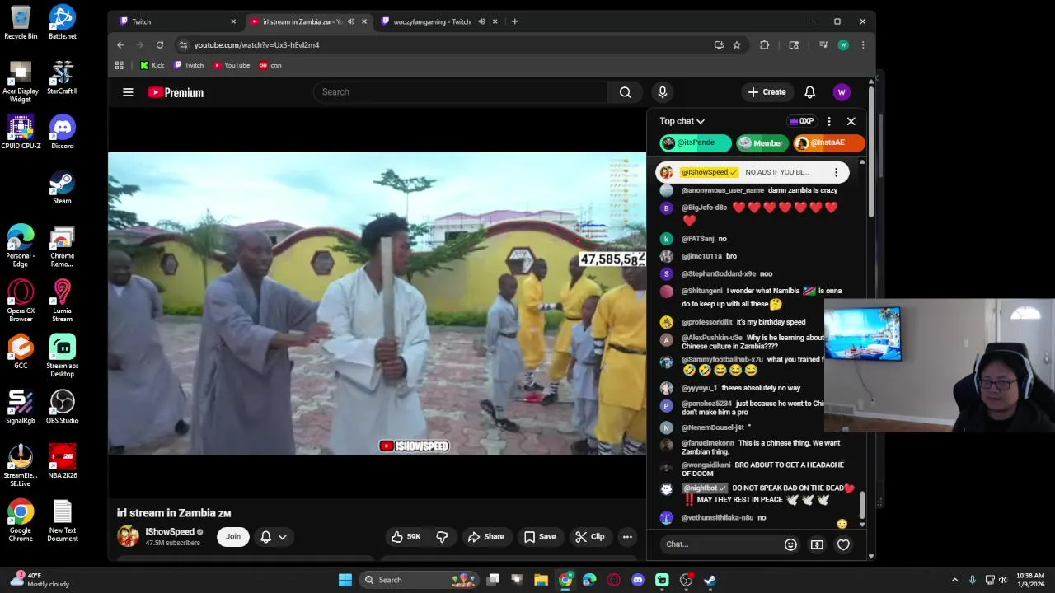Open pinned message three-dot options
This screenshot has height=593, width=1055.
pos(836,172)
